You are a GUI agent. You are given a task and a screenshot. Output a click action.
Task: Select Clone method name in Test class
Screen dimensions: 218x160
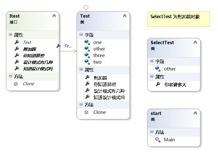tap(100, 112)
